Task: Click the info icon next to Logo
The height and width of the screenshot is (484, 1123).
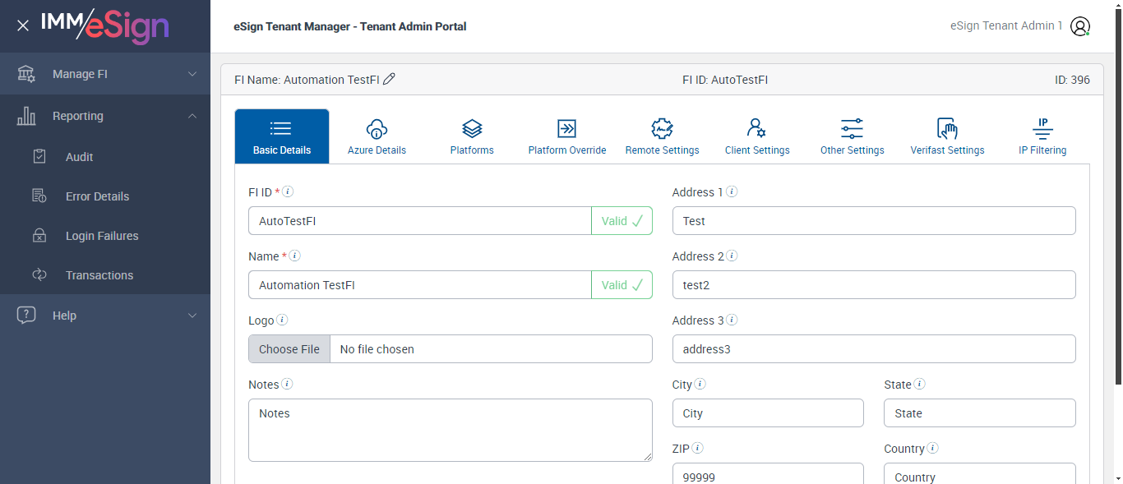Action: click(282, 320)
